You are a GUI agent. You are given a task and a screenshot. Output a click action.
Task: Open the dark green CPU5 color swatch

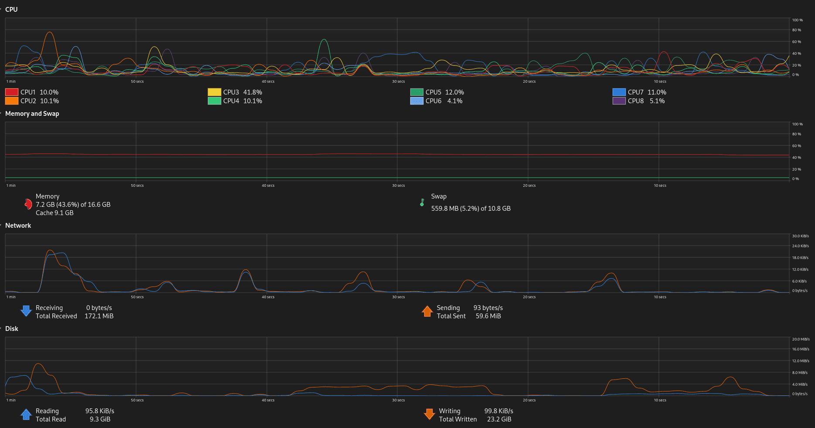click(416, 92)
